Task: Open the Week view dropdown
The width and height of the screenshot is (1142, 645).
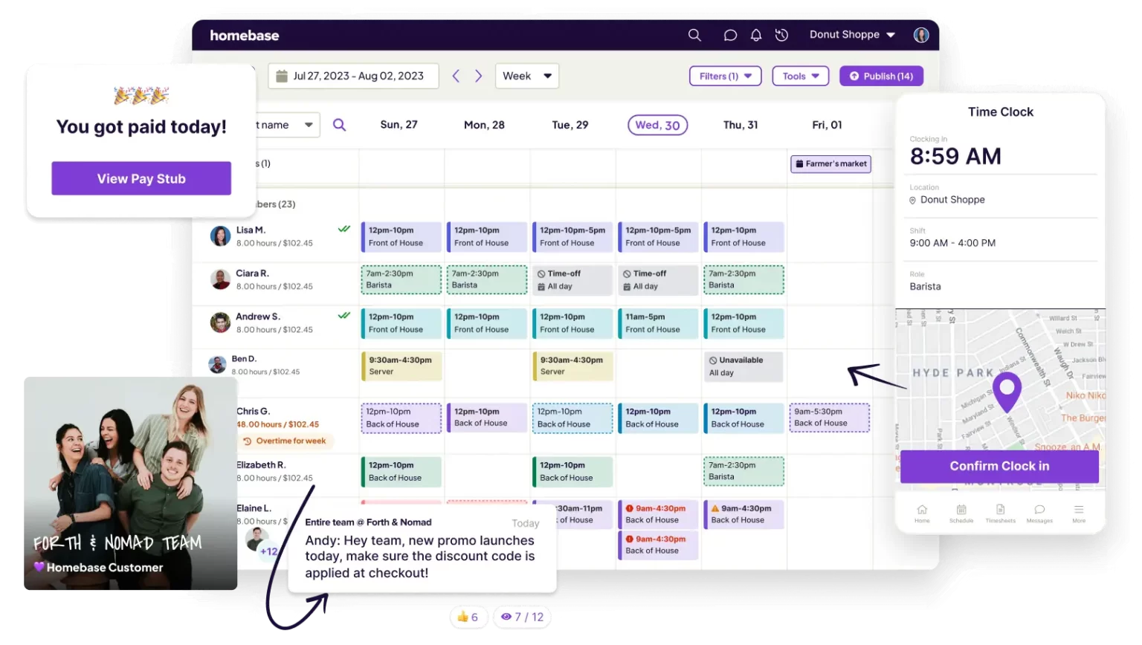Action: click(527, 76)
